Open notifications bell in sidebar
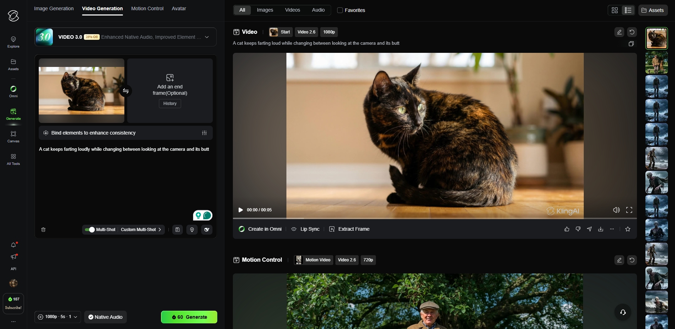Viewport: 675px width, 329px height. point(13,245)
